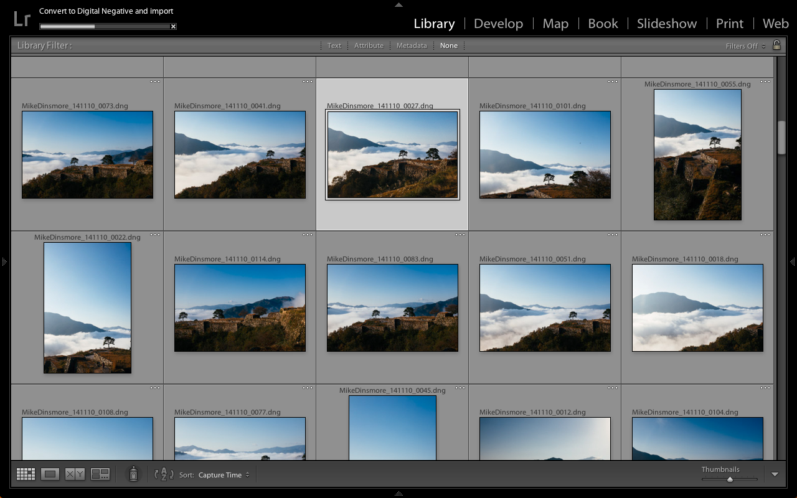This screenshot has height=498, width=797.
Task: Toggle sort direction A-Z icon
Action: point(163,474)
